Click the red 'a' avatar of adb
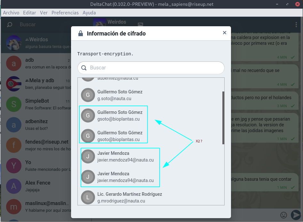The width and height of the screenshot is (303, 222). [14, 63]
